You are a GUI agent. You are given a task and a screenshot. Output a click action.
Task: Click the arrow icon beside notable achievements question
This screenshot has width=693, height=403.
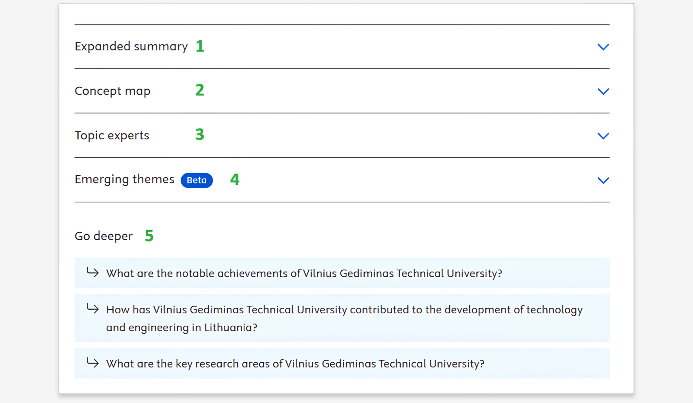(93, 272)
